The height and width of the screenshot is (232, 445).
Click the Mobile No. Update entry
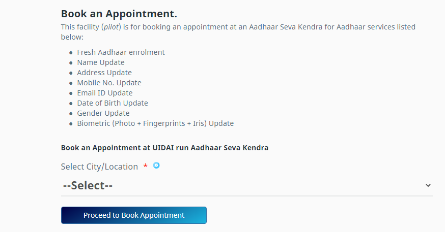109,83
